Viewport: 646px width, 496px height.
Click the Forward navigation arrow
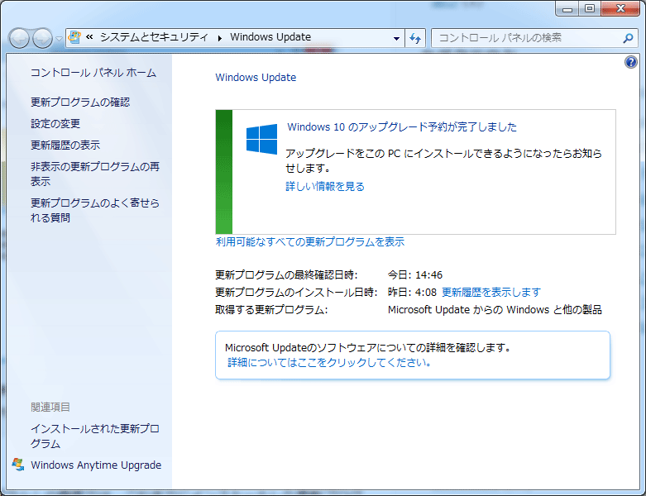(42, 38)
